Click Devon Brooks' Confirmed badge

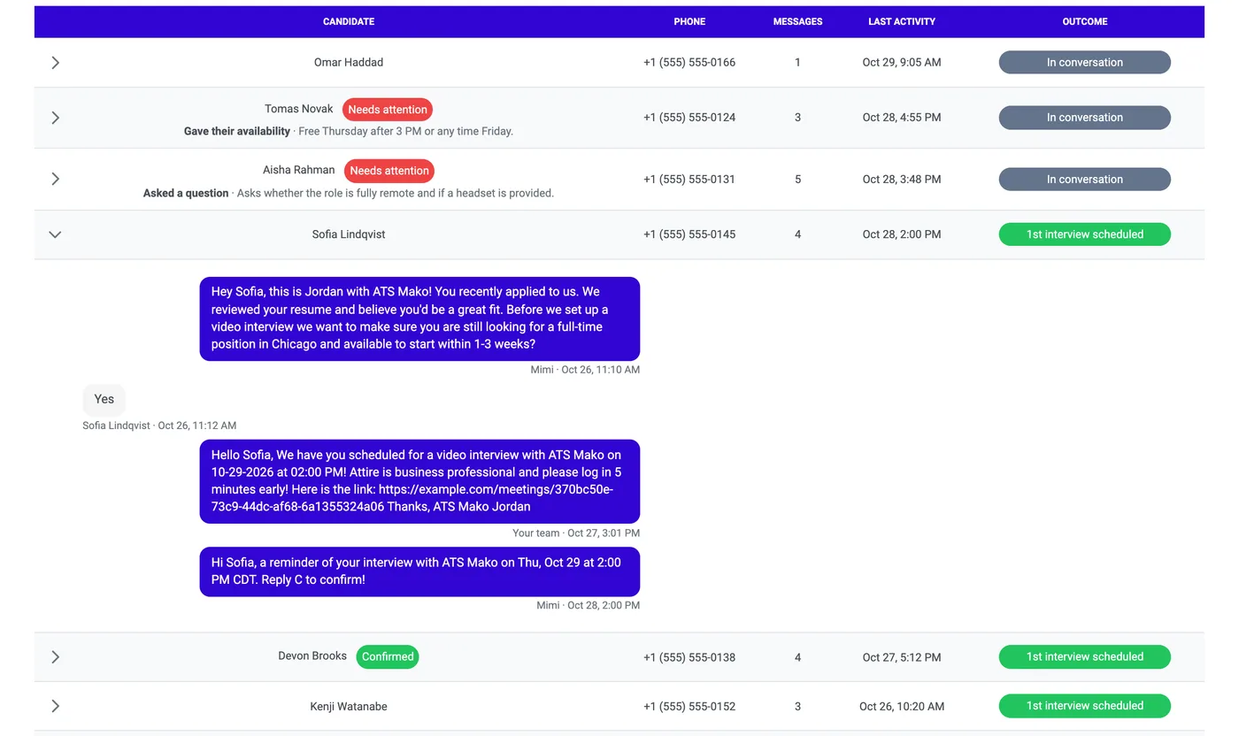tap(388, 656)
